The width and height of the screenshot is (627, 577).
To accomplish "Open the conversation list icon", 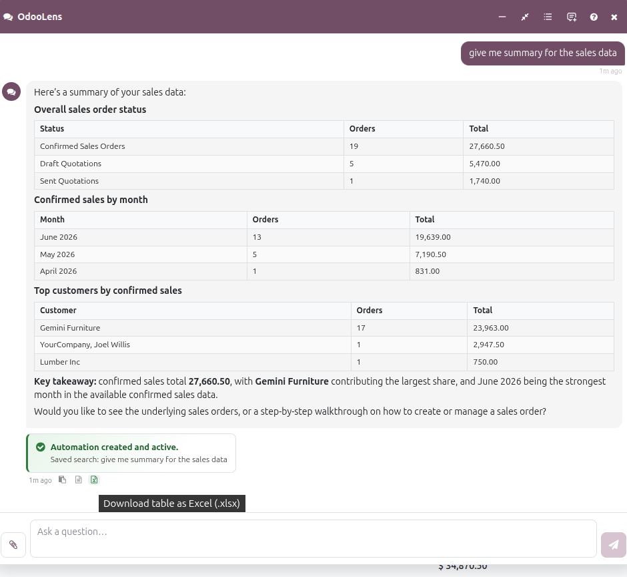I will point(548,17).
